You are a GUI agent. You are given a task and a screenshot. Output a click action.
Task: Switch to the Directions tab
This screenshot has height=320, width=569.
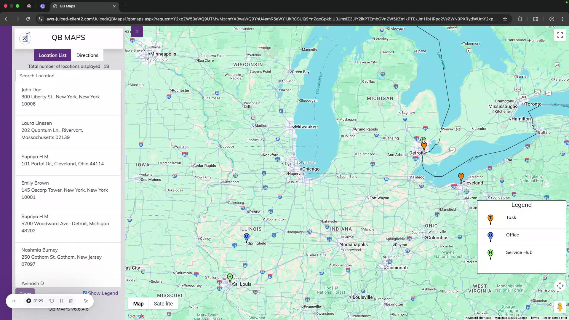87,55
